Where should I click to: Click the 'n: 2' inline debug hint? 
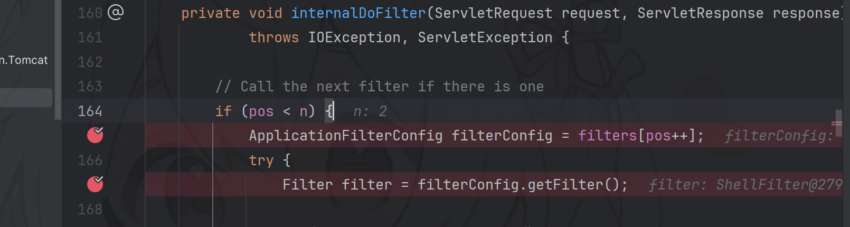[x=370, y=111]
